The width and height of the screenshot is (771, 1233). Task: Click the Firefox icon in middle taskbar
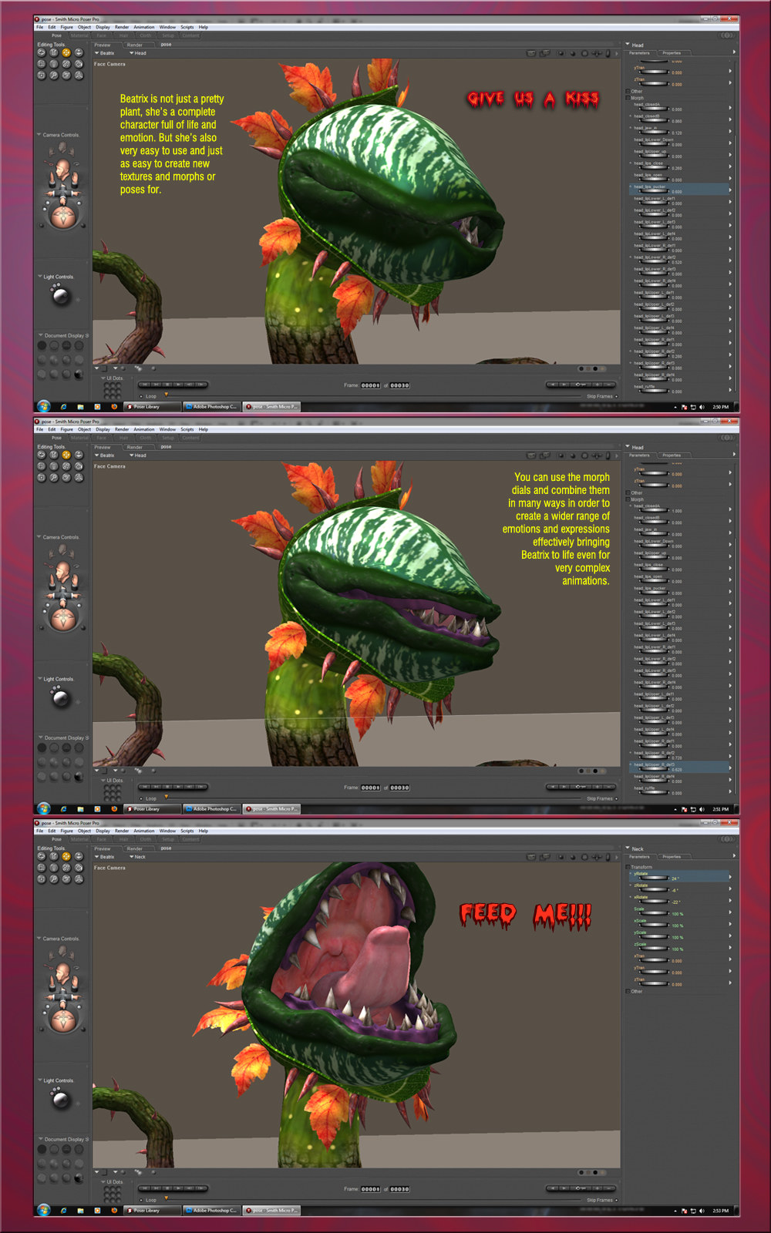pyautogui.click(x=114, y=808)
